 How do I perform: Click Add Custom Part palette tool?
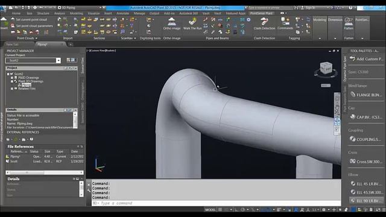366,59
